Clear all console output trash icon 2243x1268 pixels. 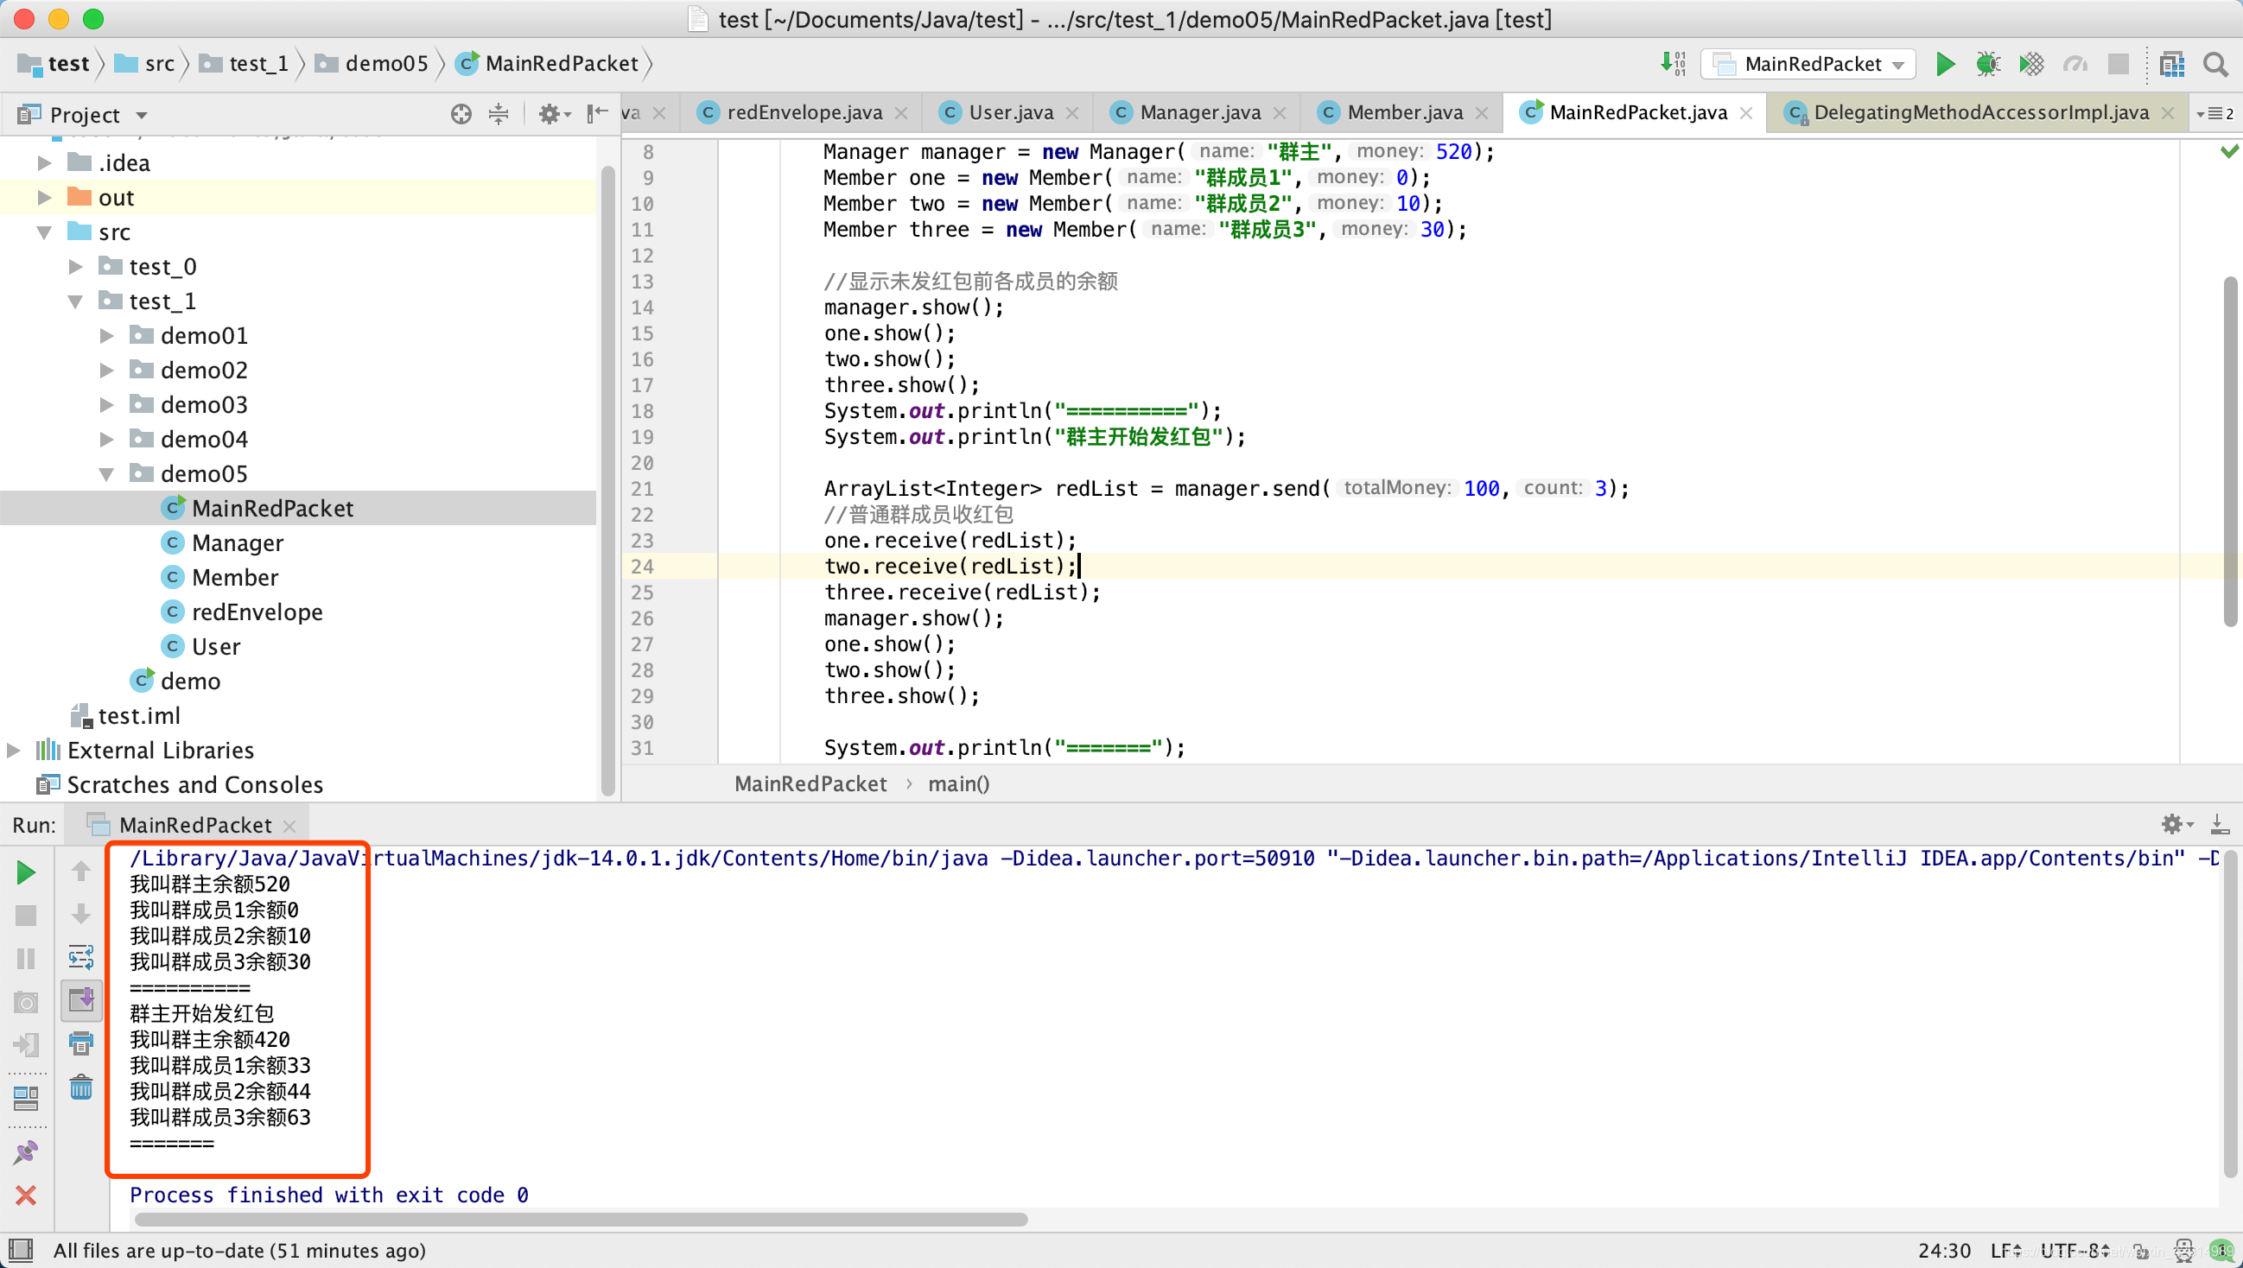click(81, 1086)
